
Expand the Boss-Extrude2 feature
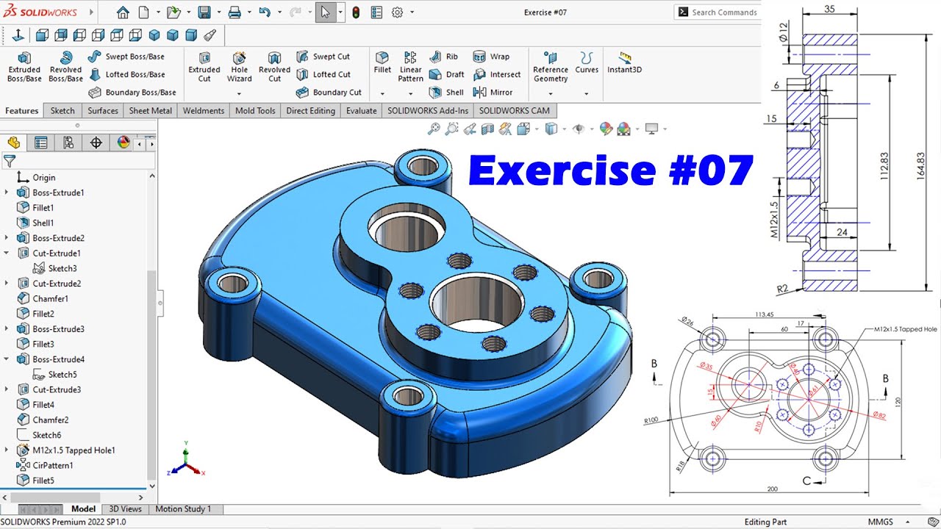click(7, 238)
